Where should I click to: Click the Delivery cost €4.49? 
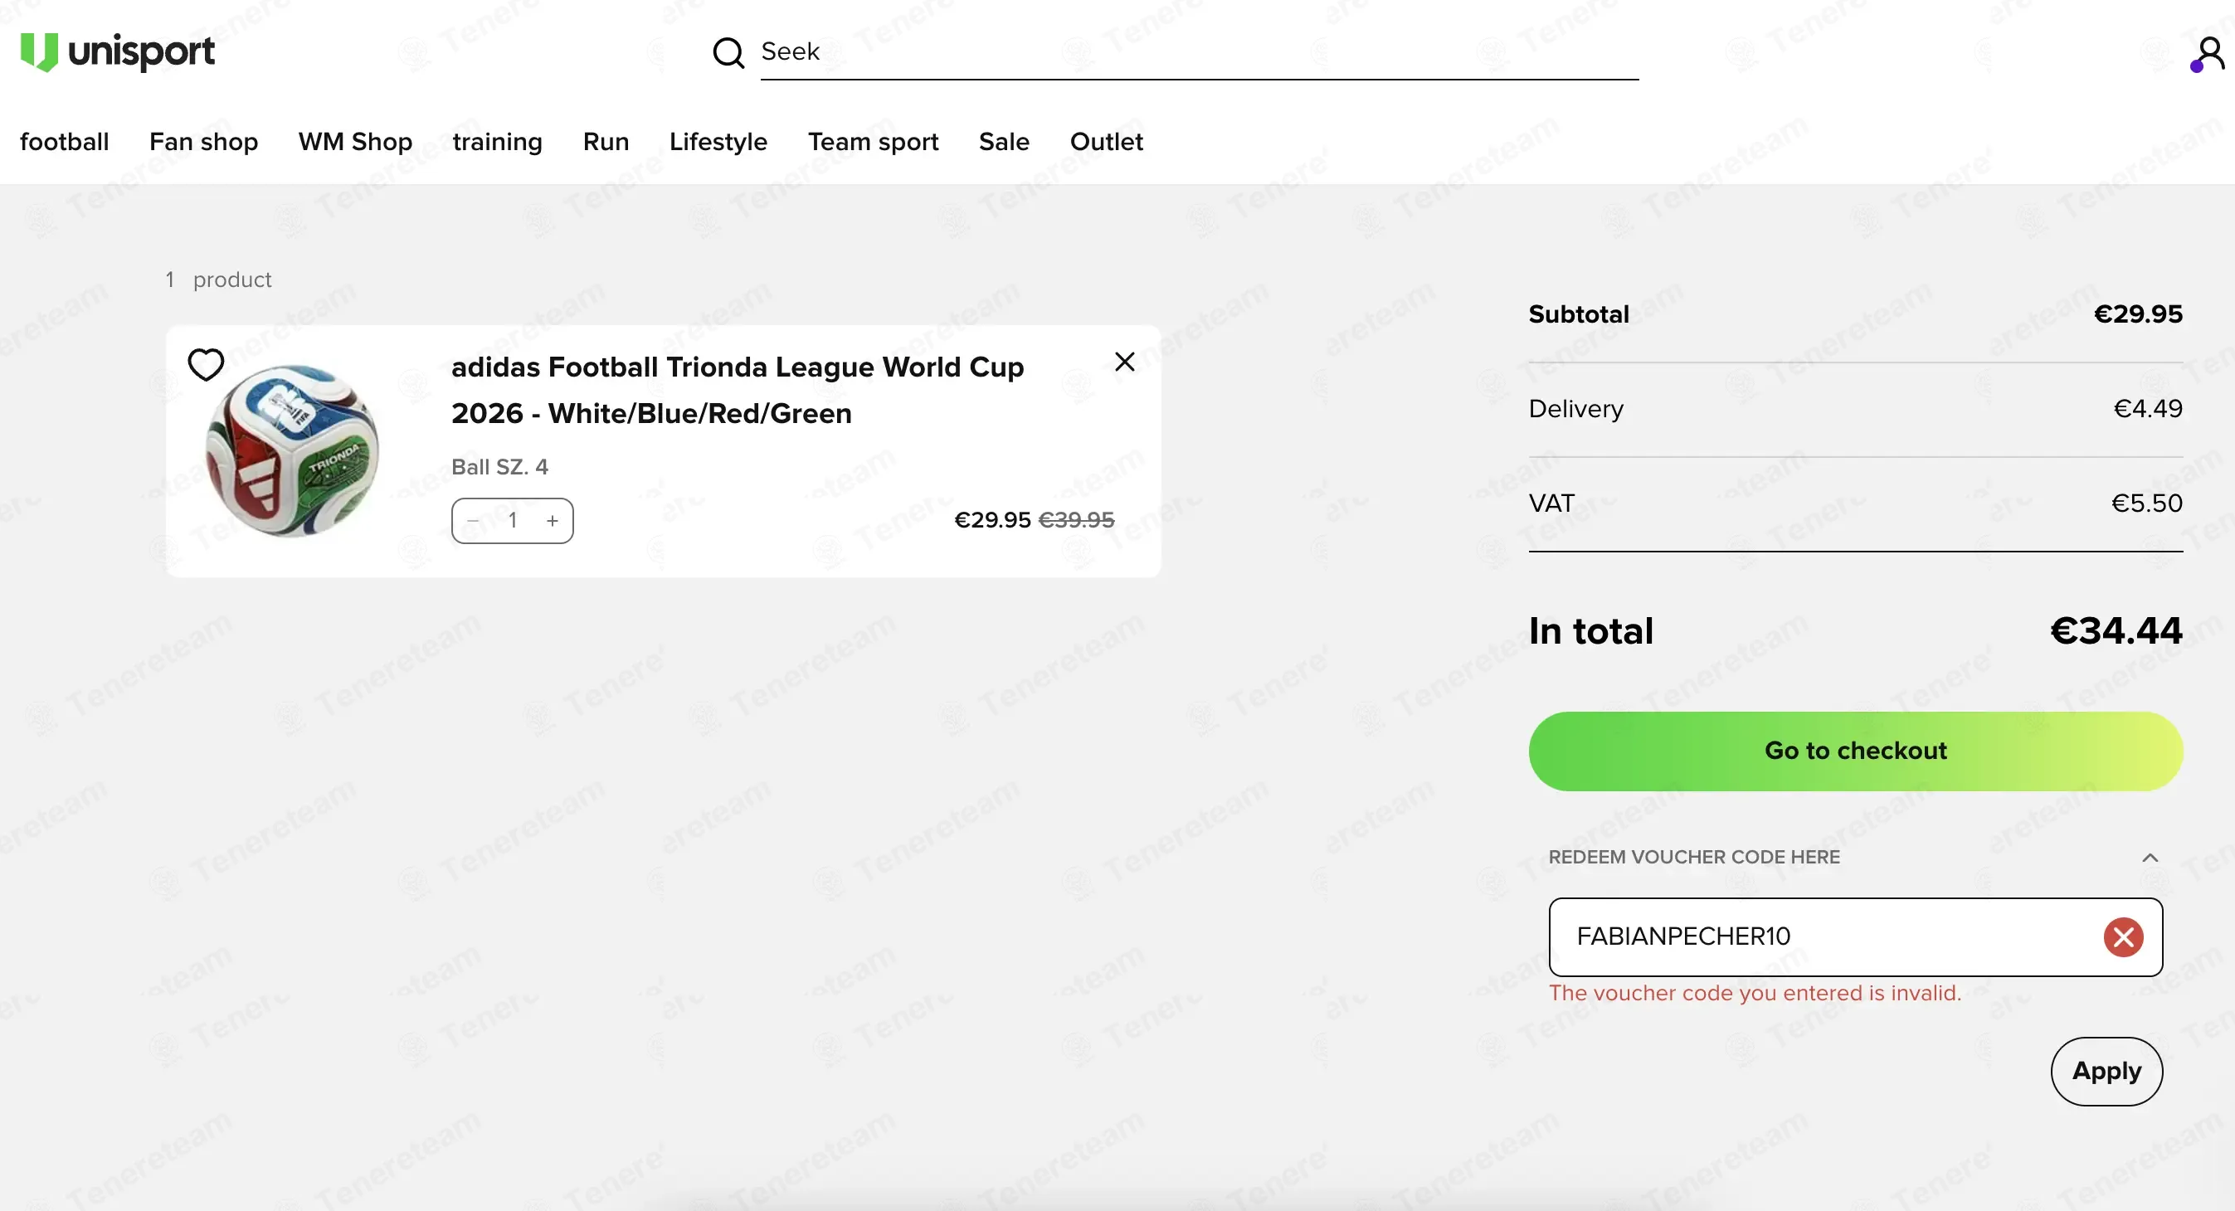(x=2147, y=409)
